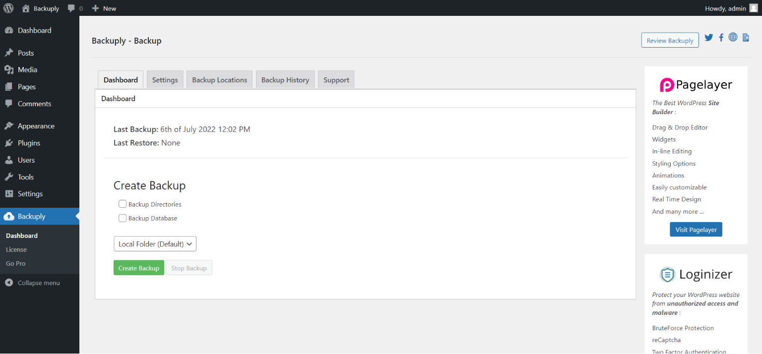Image resolution: width=762 pixels, height=354 pixels.
Task: Open the Backuply website globe icon
Action: (733, 37)
